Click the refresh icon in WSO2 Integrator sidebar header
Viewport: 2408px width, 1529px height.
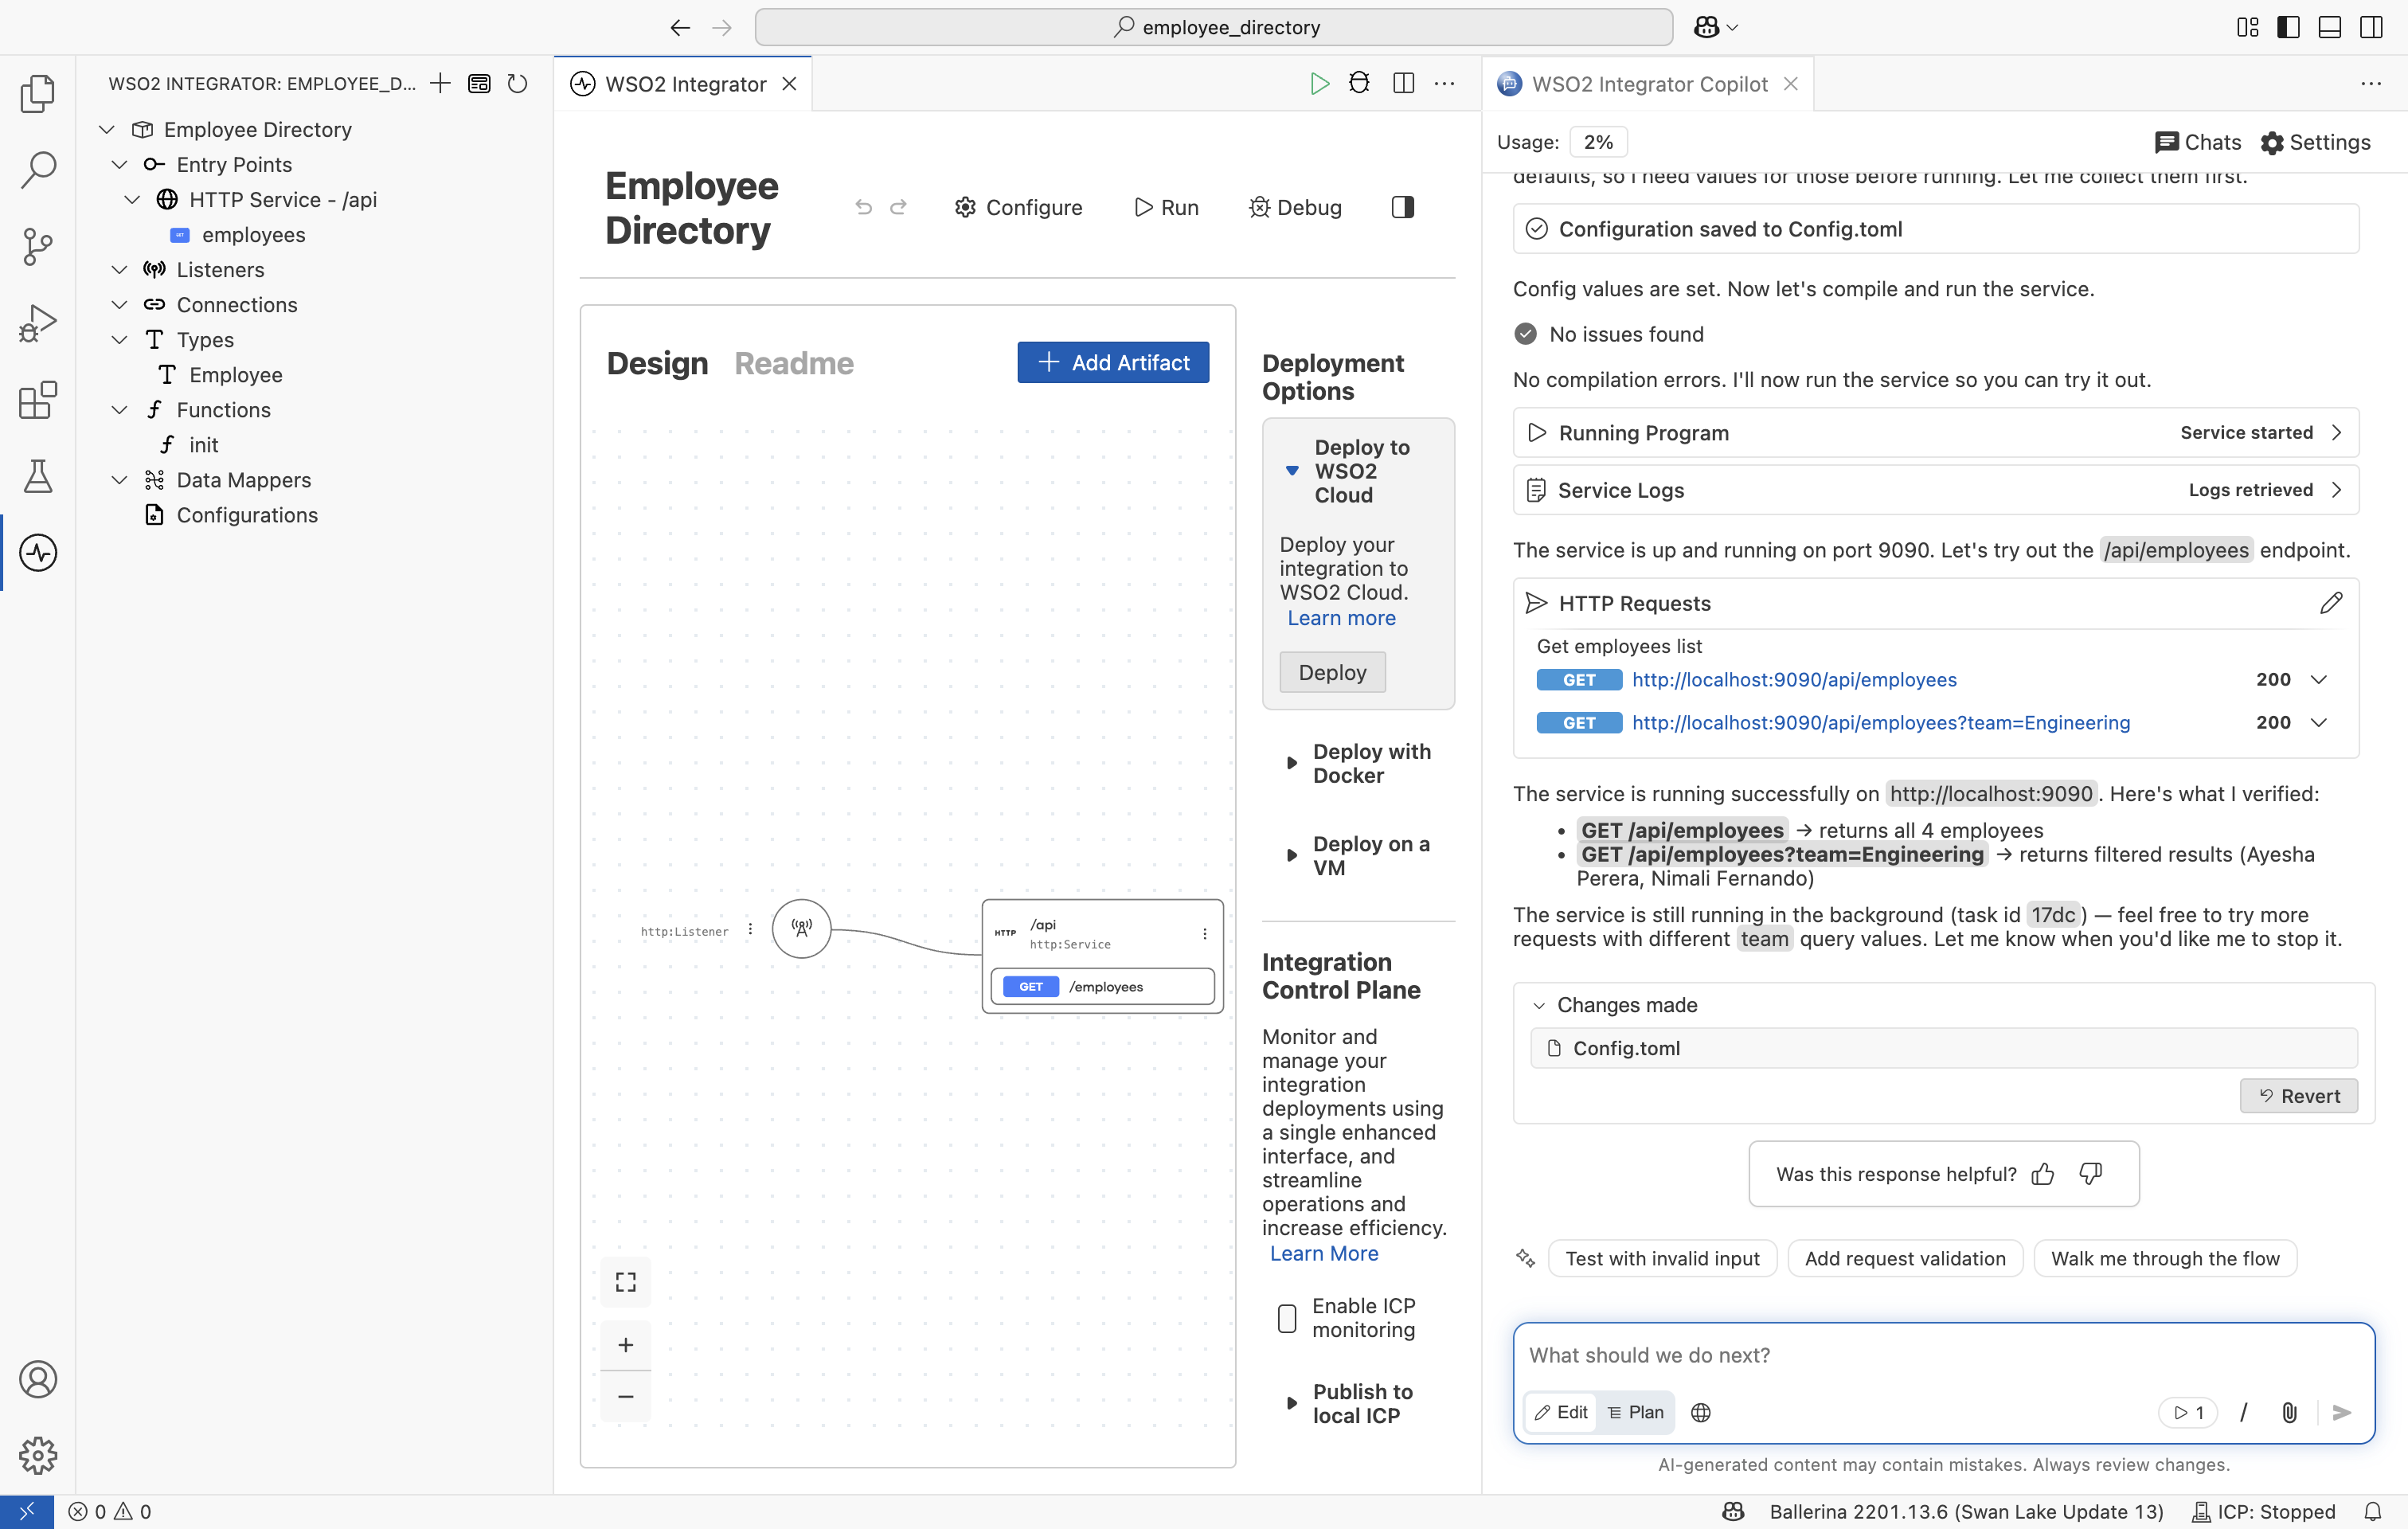[517, 84]
